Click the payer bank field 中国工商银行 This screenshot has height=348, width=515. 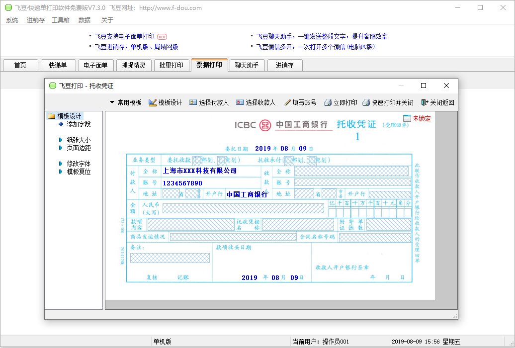point(247,194)
